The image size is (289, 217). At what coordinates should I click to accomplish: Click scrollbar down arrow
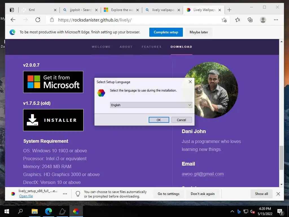[x=281, y=184]
